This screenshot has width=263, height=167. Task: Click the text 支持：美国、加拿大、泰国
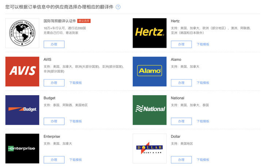point(190,105)
